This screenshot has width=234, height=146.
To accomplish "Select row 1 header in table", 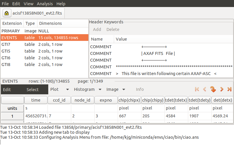I will click(12, 116).
